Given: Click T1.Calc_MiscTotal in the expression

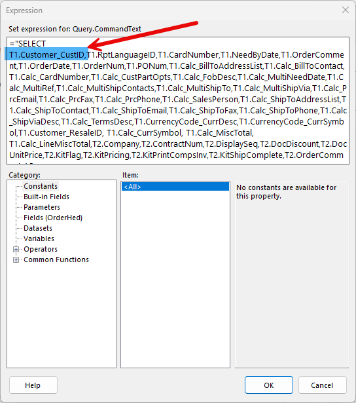Looking at the screenshot, I should coord(219,133).
